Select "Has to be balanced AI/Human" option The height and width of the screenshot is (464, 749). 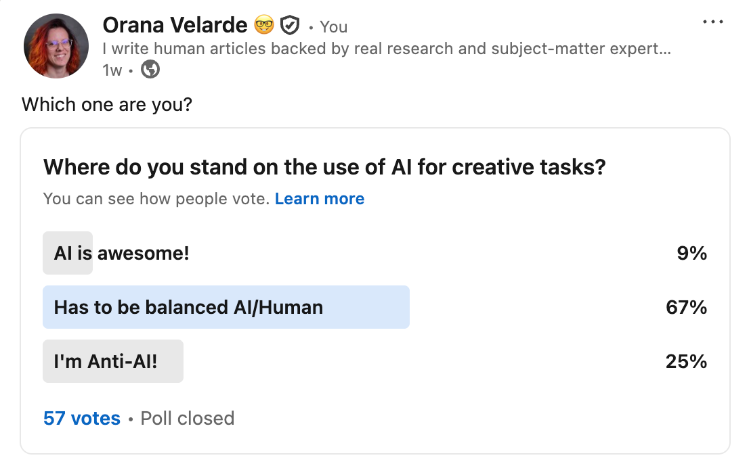point(188,307)
